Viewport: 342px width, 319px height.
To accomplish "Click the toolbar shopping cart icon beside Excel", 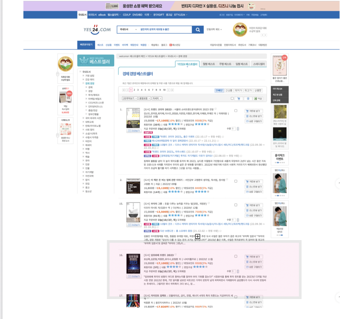I will pyautogui.click(x=238, y=98).
